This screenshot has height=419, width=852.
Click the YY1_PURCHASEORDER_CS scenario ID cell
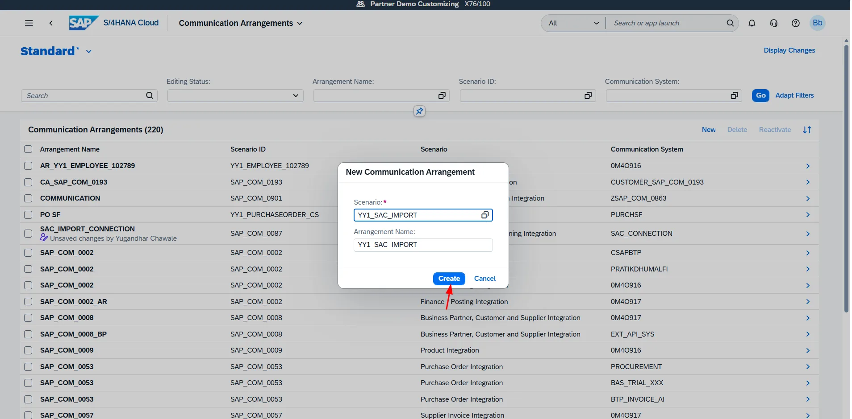pos(275,215)
